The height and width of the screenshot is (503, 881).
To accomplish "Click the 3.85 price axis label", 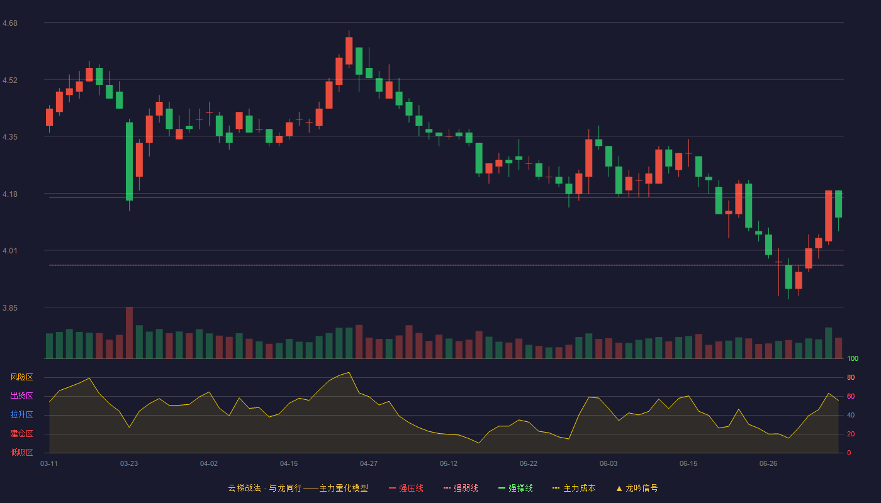I will pyautogui.click(x=10, y=308).
